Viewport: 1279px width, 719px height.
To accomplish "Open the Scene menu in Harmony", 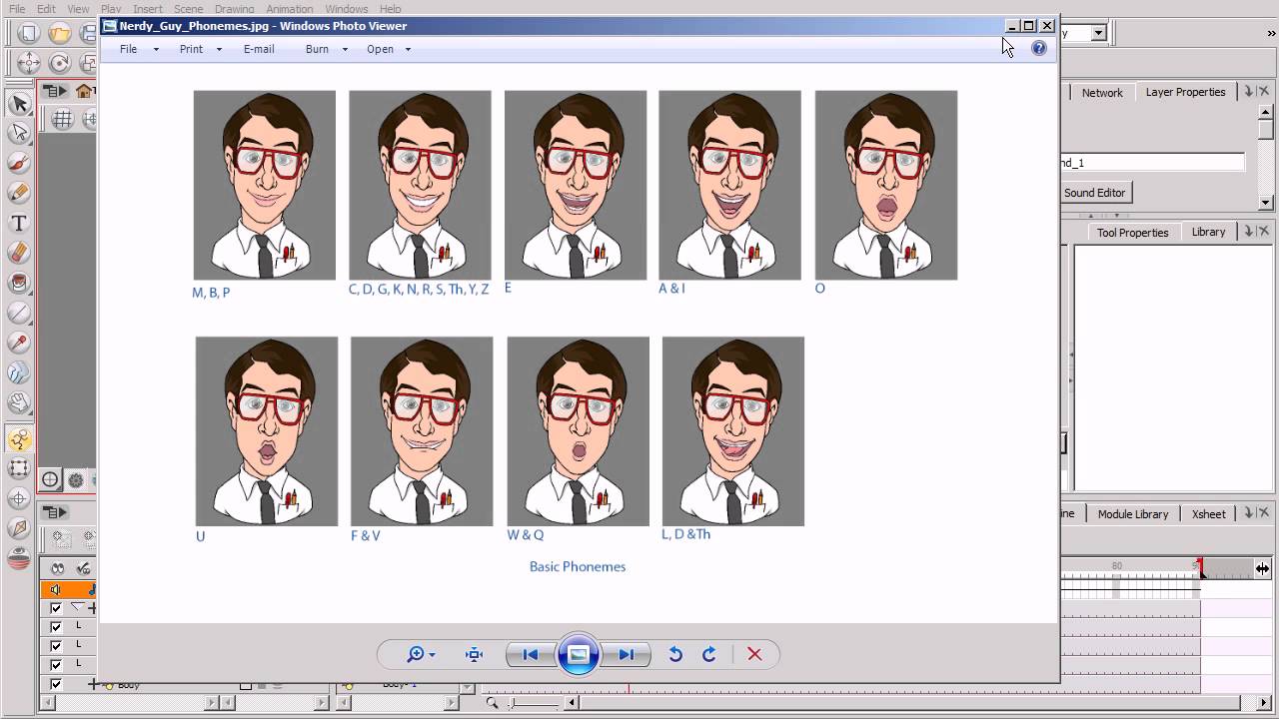I will click(188, 9).
